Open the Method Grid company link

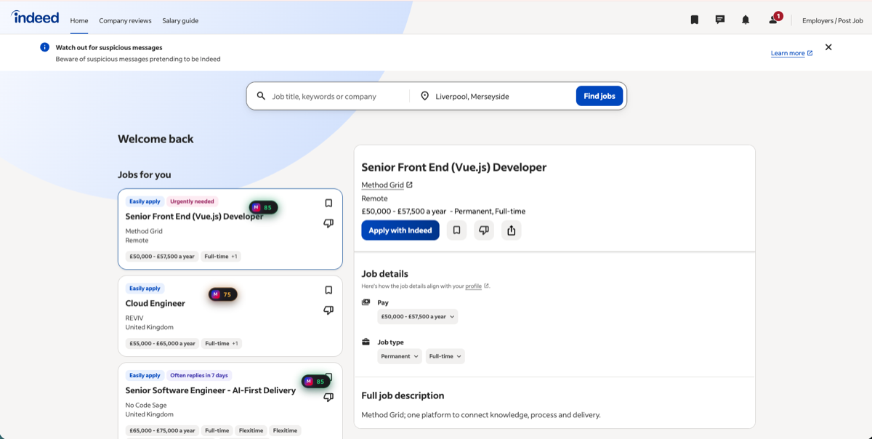387,185
